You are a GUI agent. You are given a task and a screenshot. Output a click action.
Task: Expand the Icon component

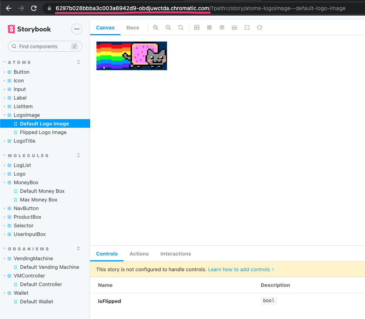19,80
